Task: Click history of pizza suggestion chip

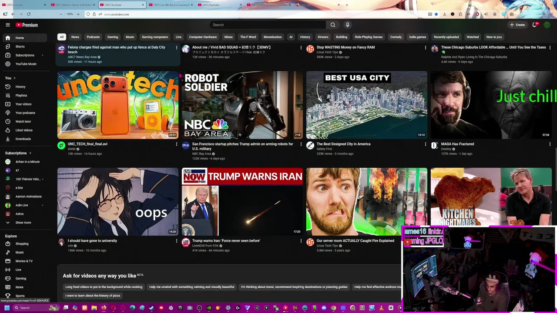Action: (93, 296)
